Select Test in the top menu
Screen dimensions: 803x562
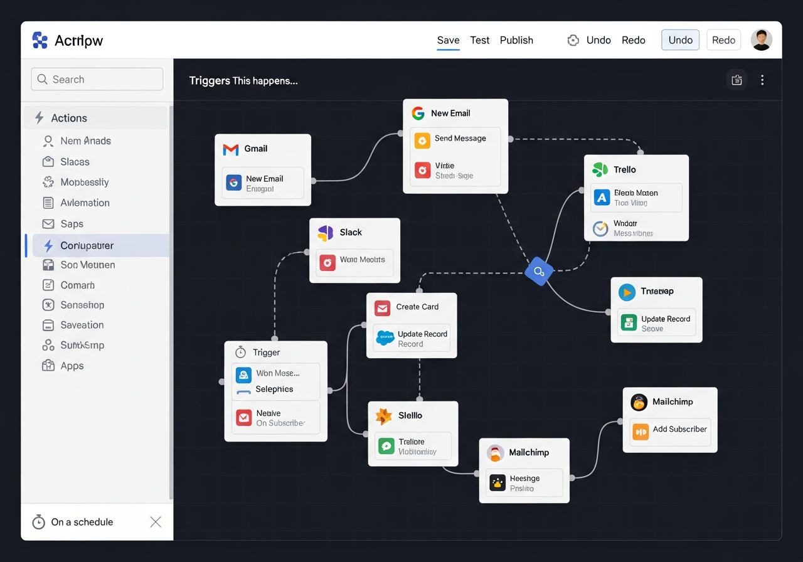pos(479,40)
